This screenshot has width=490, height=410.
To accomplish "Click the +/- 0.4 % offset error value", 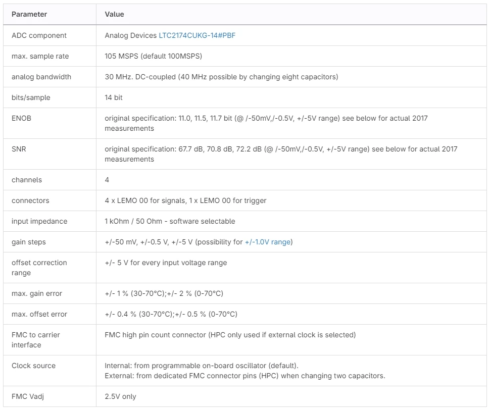I will (x=171, y=314).
